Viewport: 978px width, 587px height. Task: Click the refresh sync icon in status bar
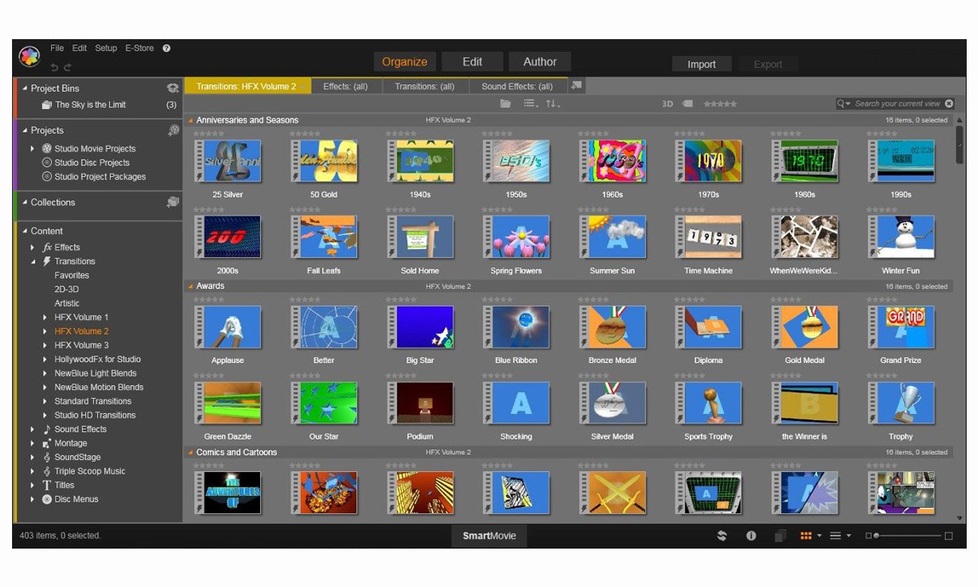click(x=721, y=536)
